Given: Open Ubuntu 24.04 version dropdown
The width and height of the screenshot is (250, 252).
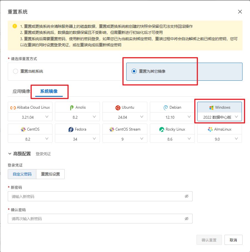Looking at the screenshot, I should [125, 117].
